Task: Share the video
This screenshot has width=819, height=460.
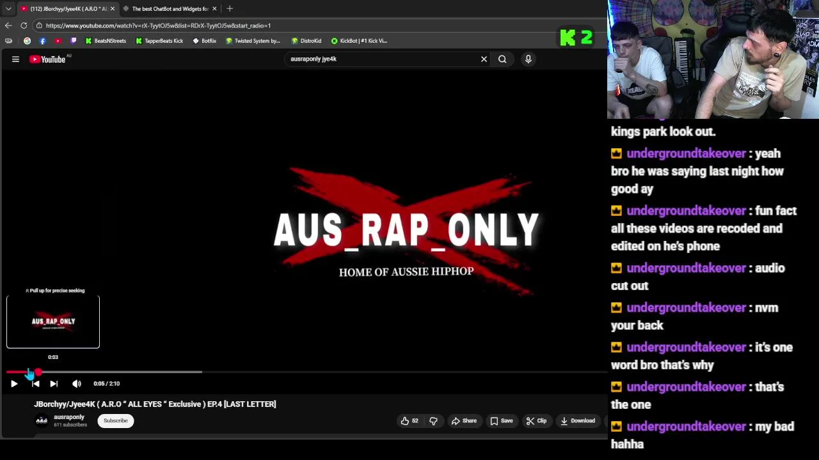Action: (x=464, y=420)
